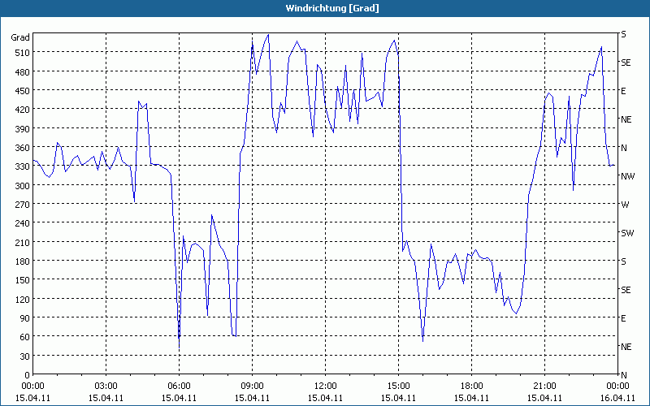Select the 300 value on the degree axis

point(23,186)
